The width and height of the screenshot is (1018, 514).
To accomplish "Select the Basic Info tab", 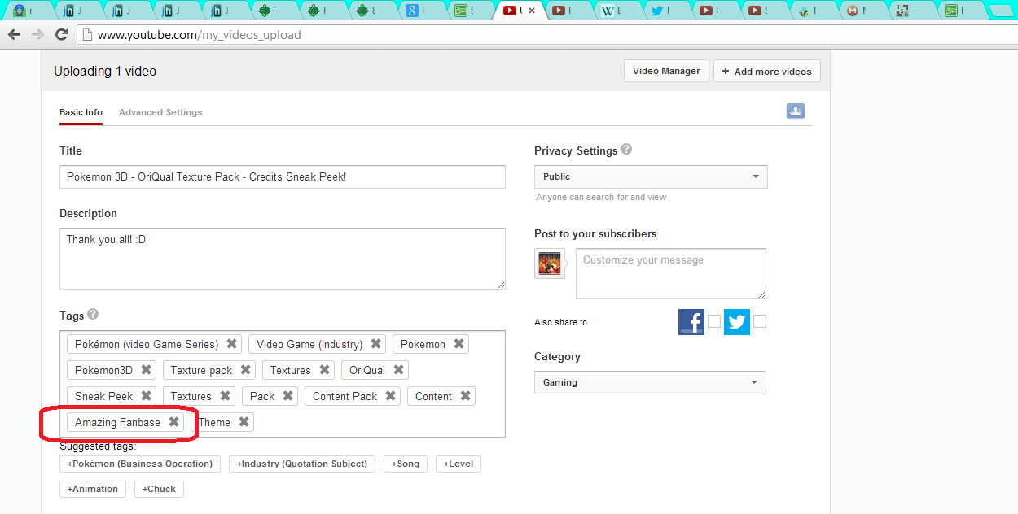I will tap(81, 112).
